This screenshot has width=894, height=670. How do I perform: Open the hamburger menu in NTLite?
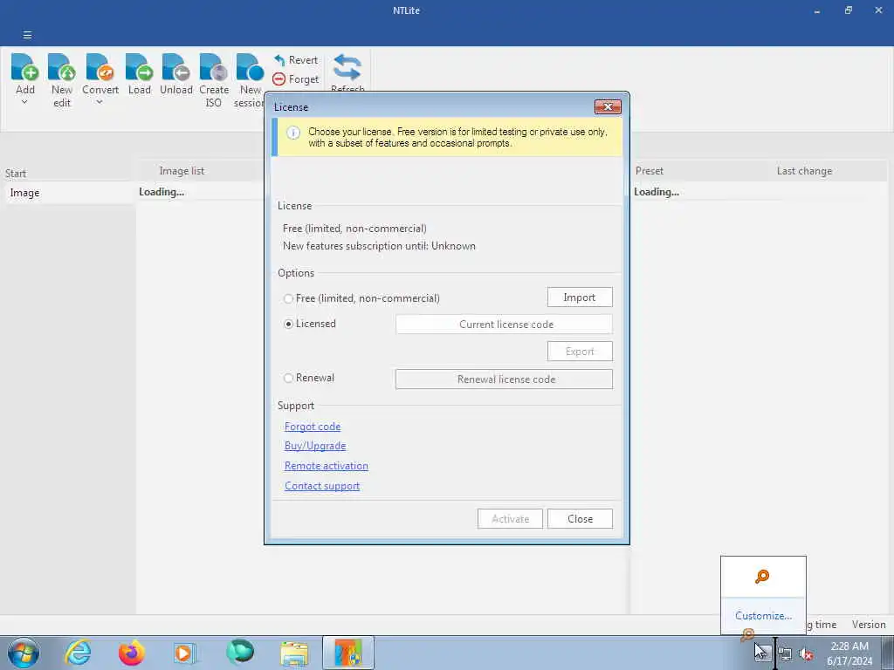(x=27, y=35)
